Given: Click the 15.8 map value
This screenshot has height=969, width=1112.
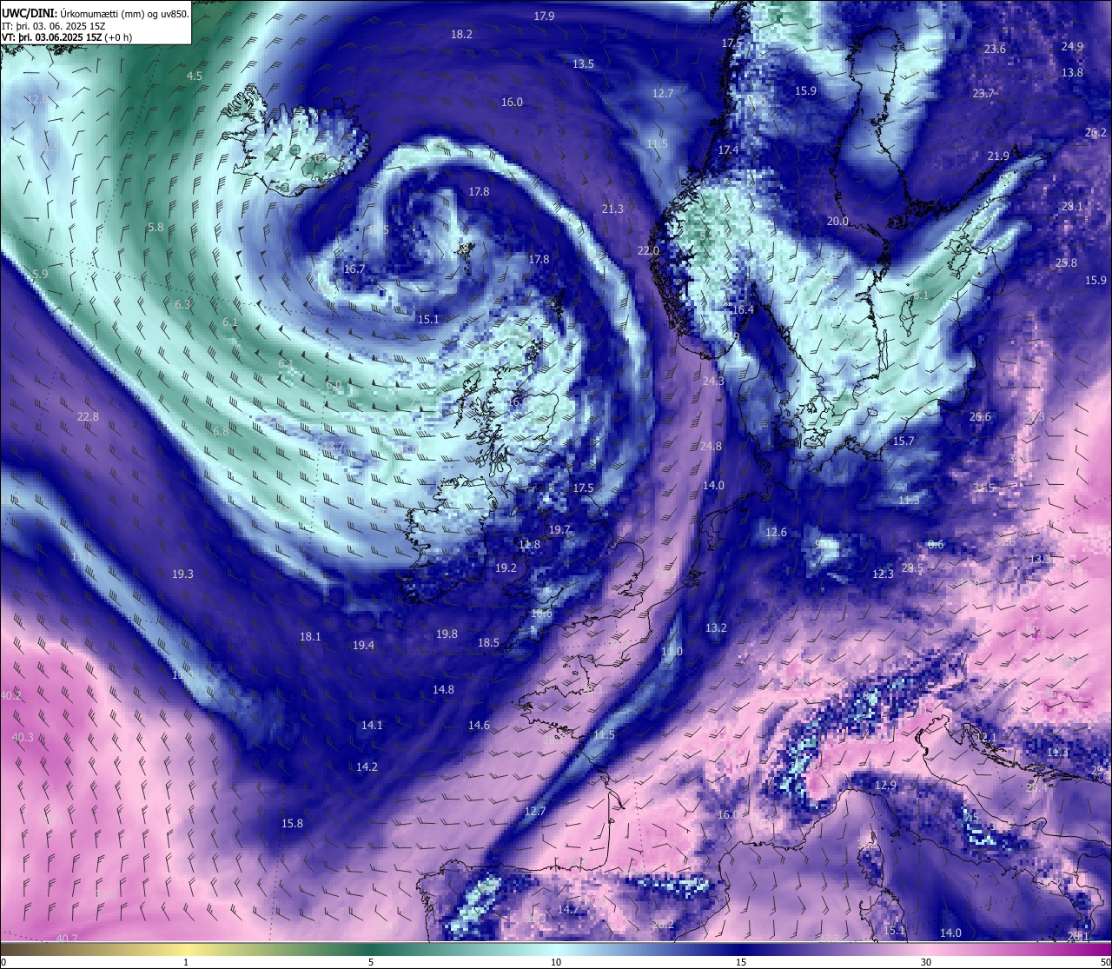Looking at the screenshot, I should (x=292, y=824).
